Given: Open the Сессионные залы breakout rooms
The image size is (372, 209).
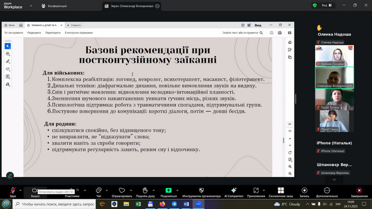Looking at the screenshot, I should [280, 190].
